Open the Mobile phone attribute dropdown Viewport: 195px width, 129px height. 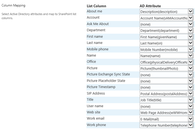(x=191, y=50)
